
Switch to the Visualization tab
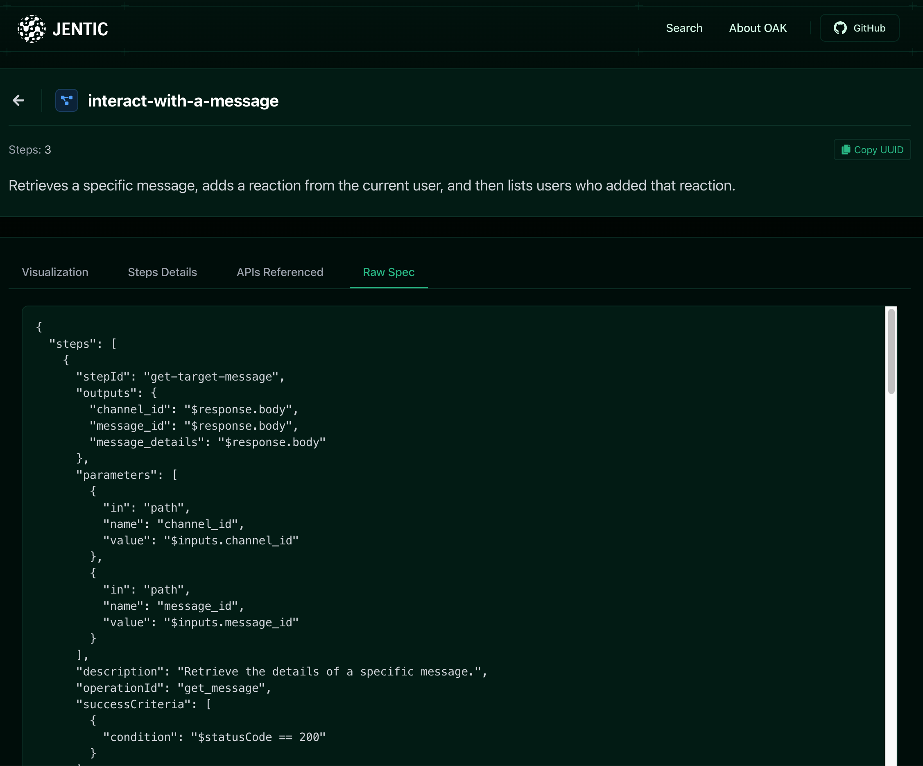[x=55, y=272]
